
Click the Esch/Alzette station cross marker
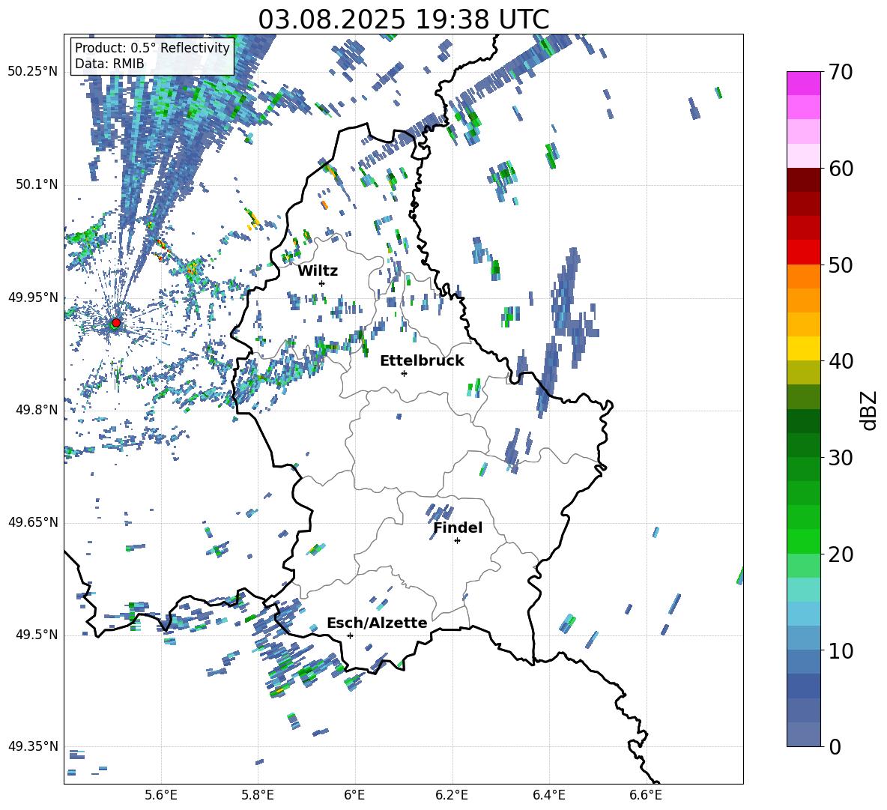pyautogui.click(x=350, y=635)
